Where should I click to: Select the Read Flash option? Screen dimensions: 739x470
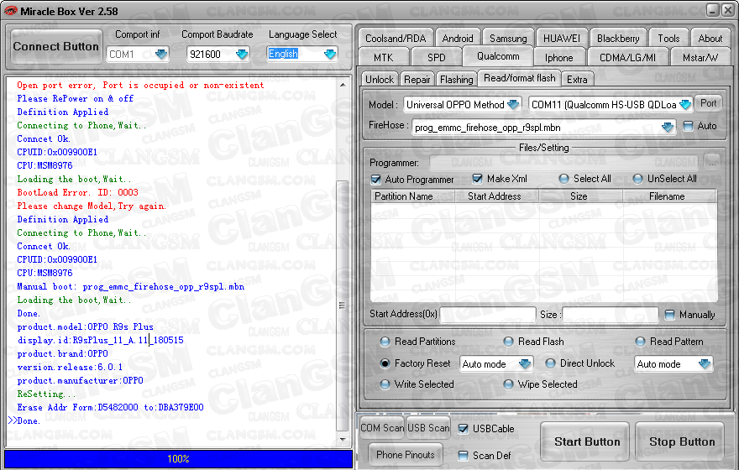click(508, 342)
